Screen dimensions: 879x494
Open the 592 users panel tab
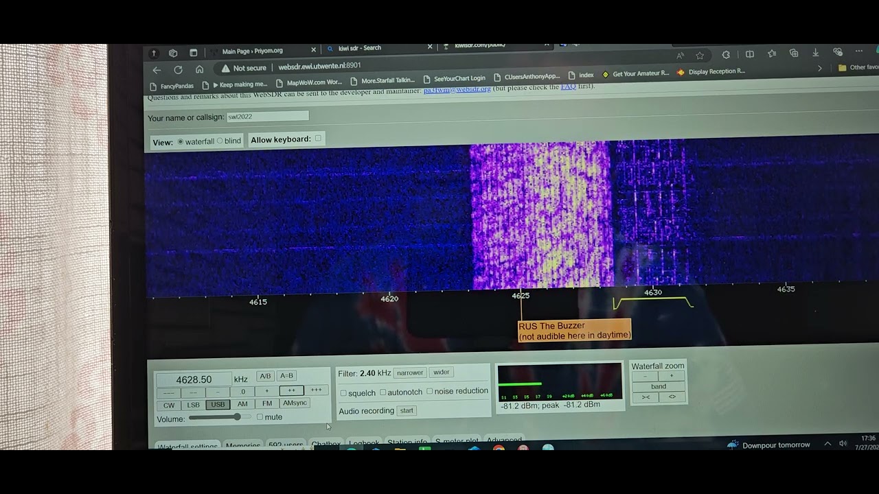coord(286,445)
